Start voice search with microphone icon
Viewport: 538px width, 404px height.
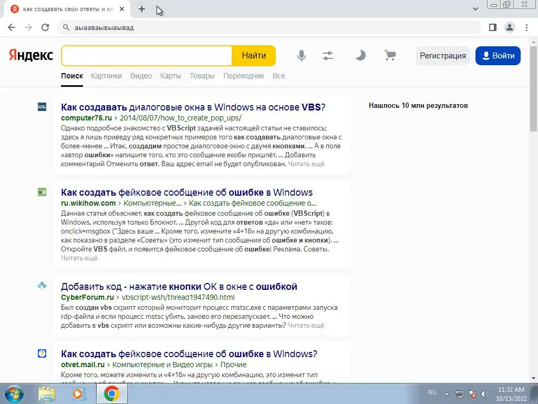tap(301, 55)
